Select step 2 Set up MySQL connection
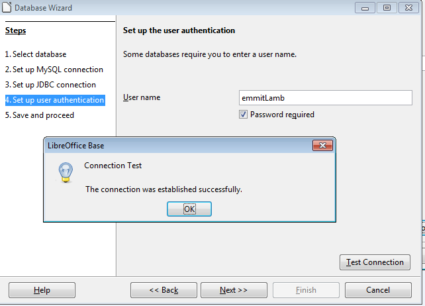The height and width of the screenshot is (306, 425). coord(54,70)
